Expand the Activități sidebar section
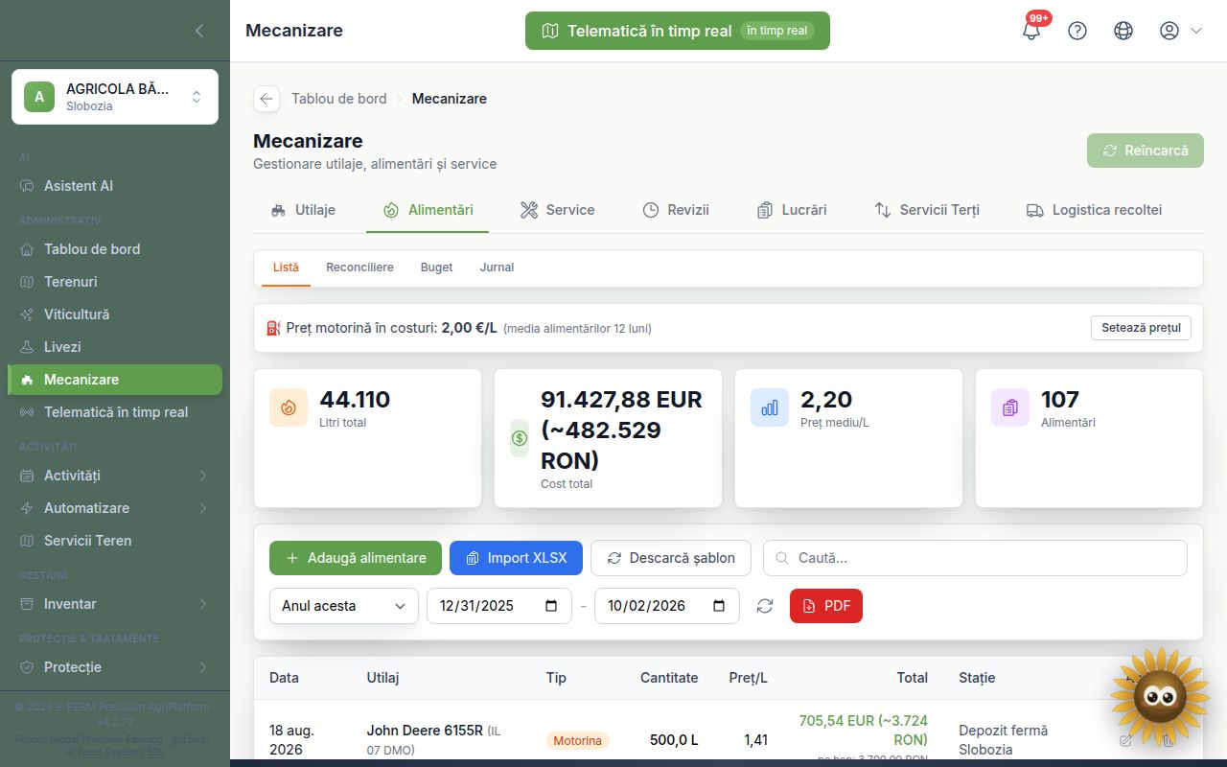This screenshot has height=767, width=1227. [115, 476]
